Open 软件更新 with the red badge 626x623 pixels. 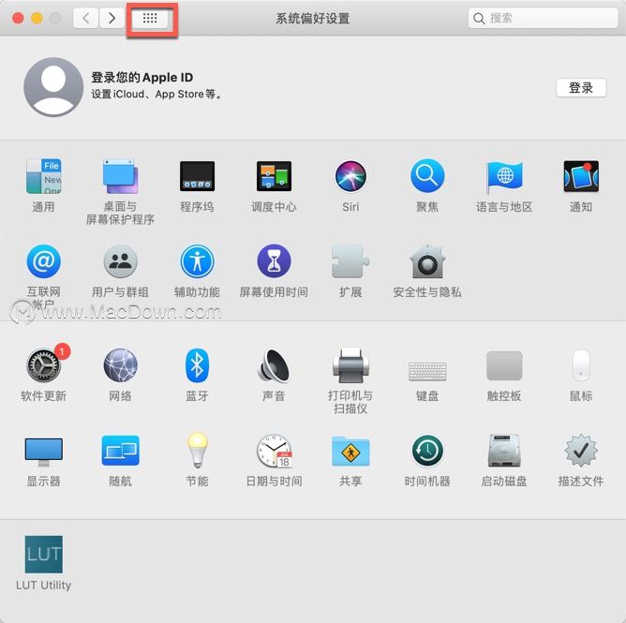pyautogui.click(x=45, y=364)
